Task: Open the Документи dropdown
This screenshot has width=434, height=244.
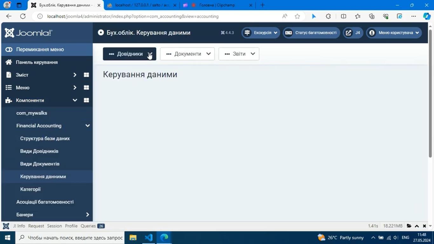Action: click(187, 54)
